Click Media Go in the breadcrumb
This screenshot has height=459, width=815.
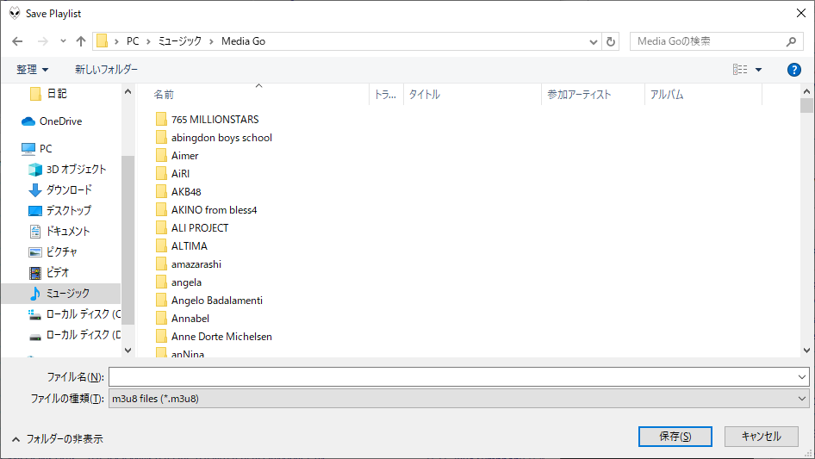pos(243,41)
